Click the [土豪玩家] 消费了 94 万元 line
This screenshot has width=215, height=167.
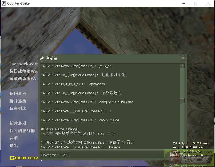pyautogui.click(x=87, y=143)
